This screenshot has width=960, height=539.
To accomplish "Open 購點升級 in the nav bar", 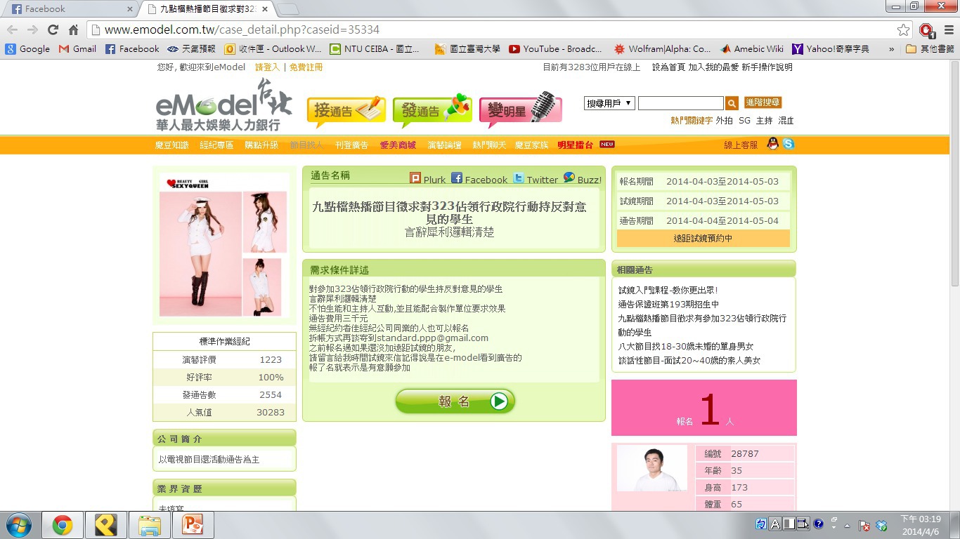I will [261, 145].
